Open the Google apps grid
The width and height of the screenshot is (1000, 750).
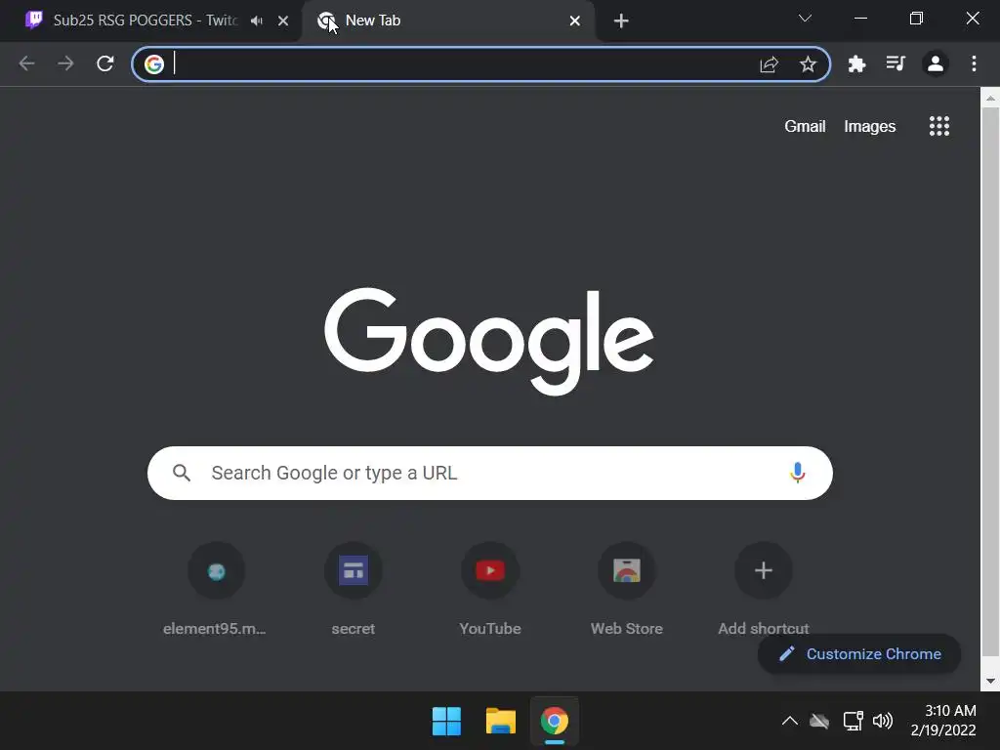[939, 126]
